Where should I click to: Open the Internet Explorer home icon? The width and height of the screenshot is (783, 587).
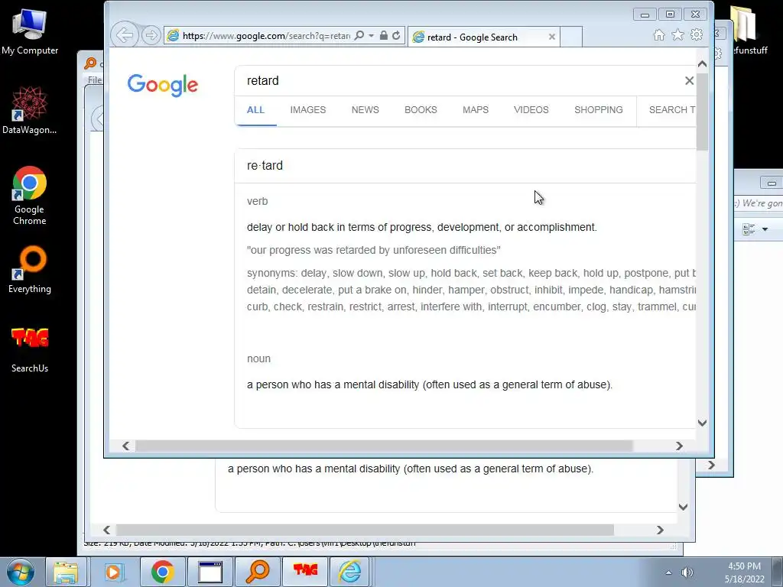click(x=659, y=34)
